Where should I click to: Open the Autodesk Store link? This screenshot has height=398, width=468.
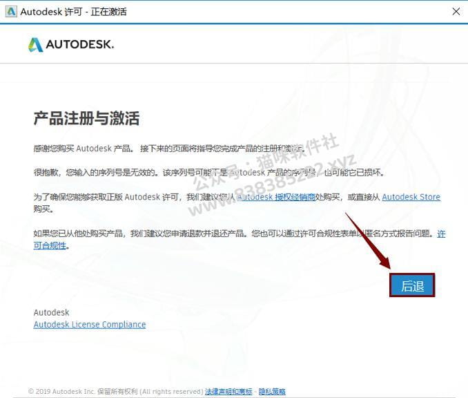point(411,197)
